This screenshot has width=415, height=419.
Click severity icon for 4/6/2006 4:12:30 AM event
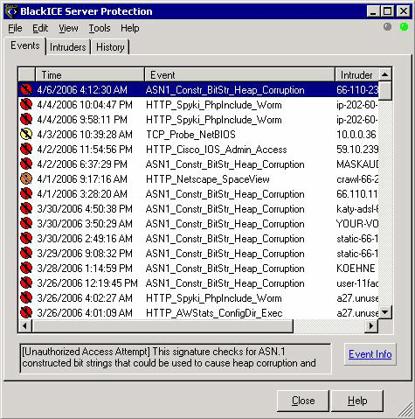[26, 90]
